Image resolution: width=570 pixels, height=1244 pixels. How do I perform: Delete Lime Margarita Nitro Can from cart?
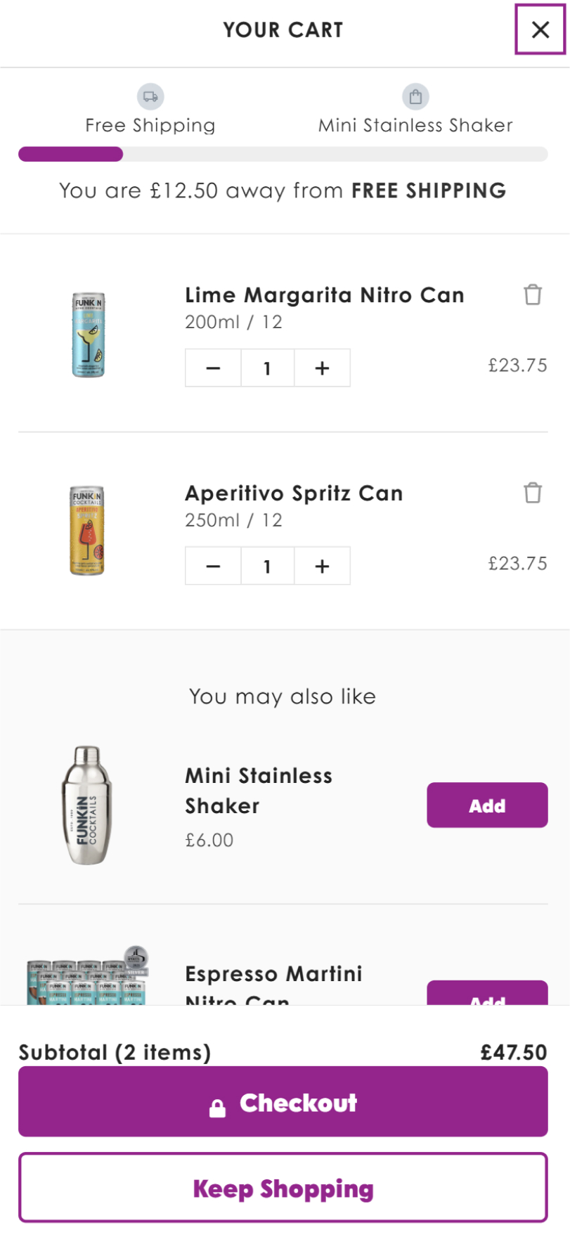pyautogui.click(x=533, y=294)
